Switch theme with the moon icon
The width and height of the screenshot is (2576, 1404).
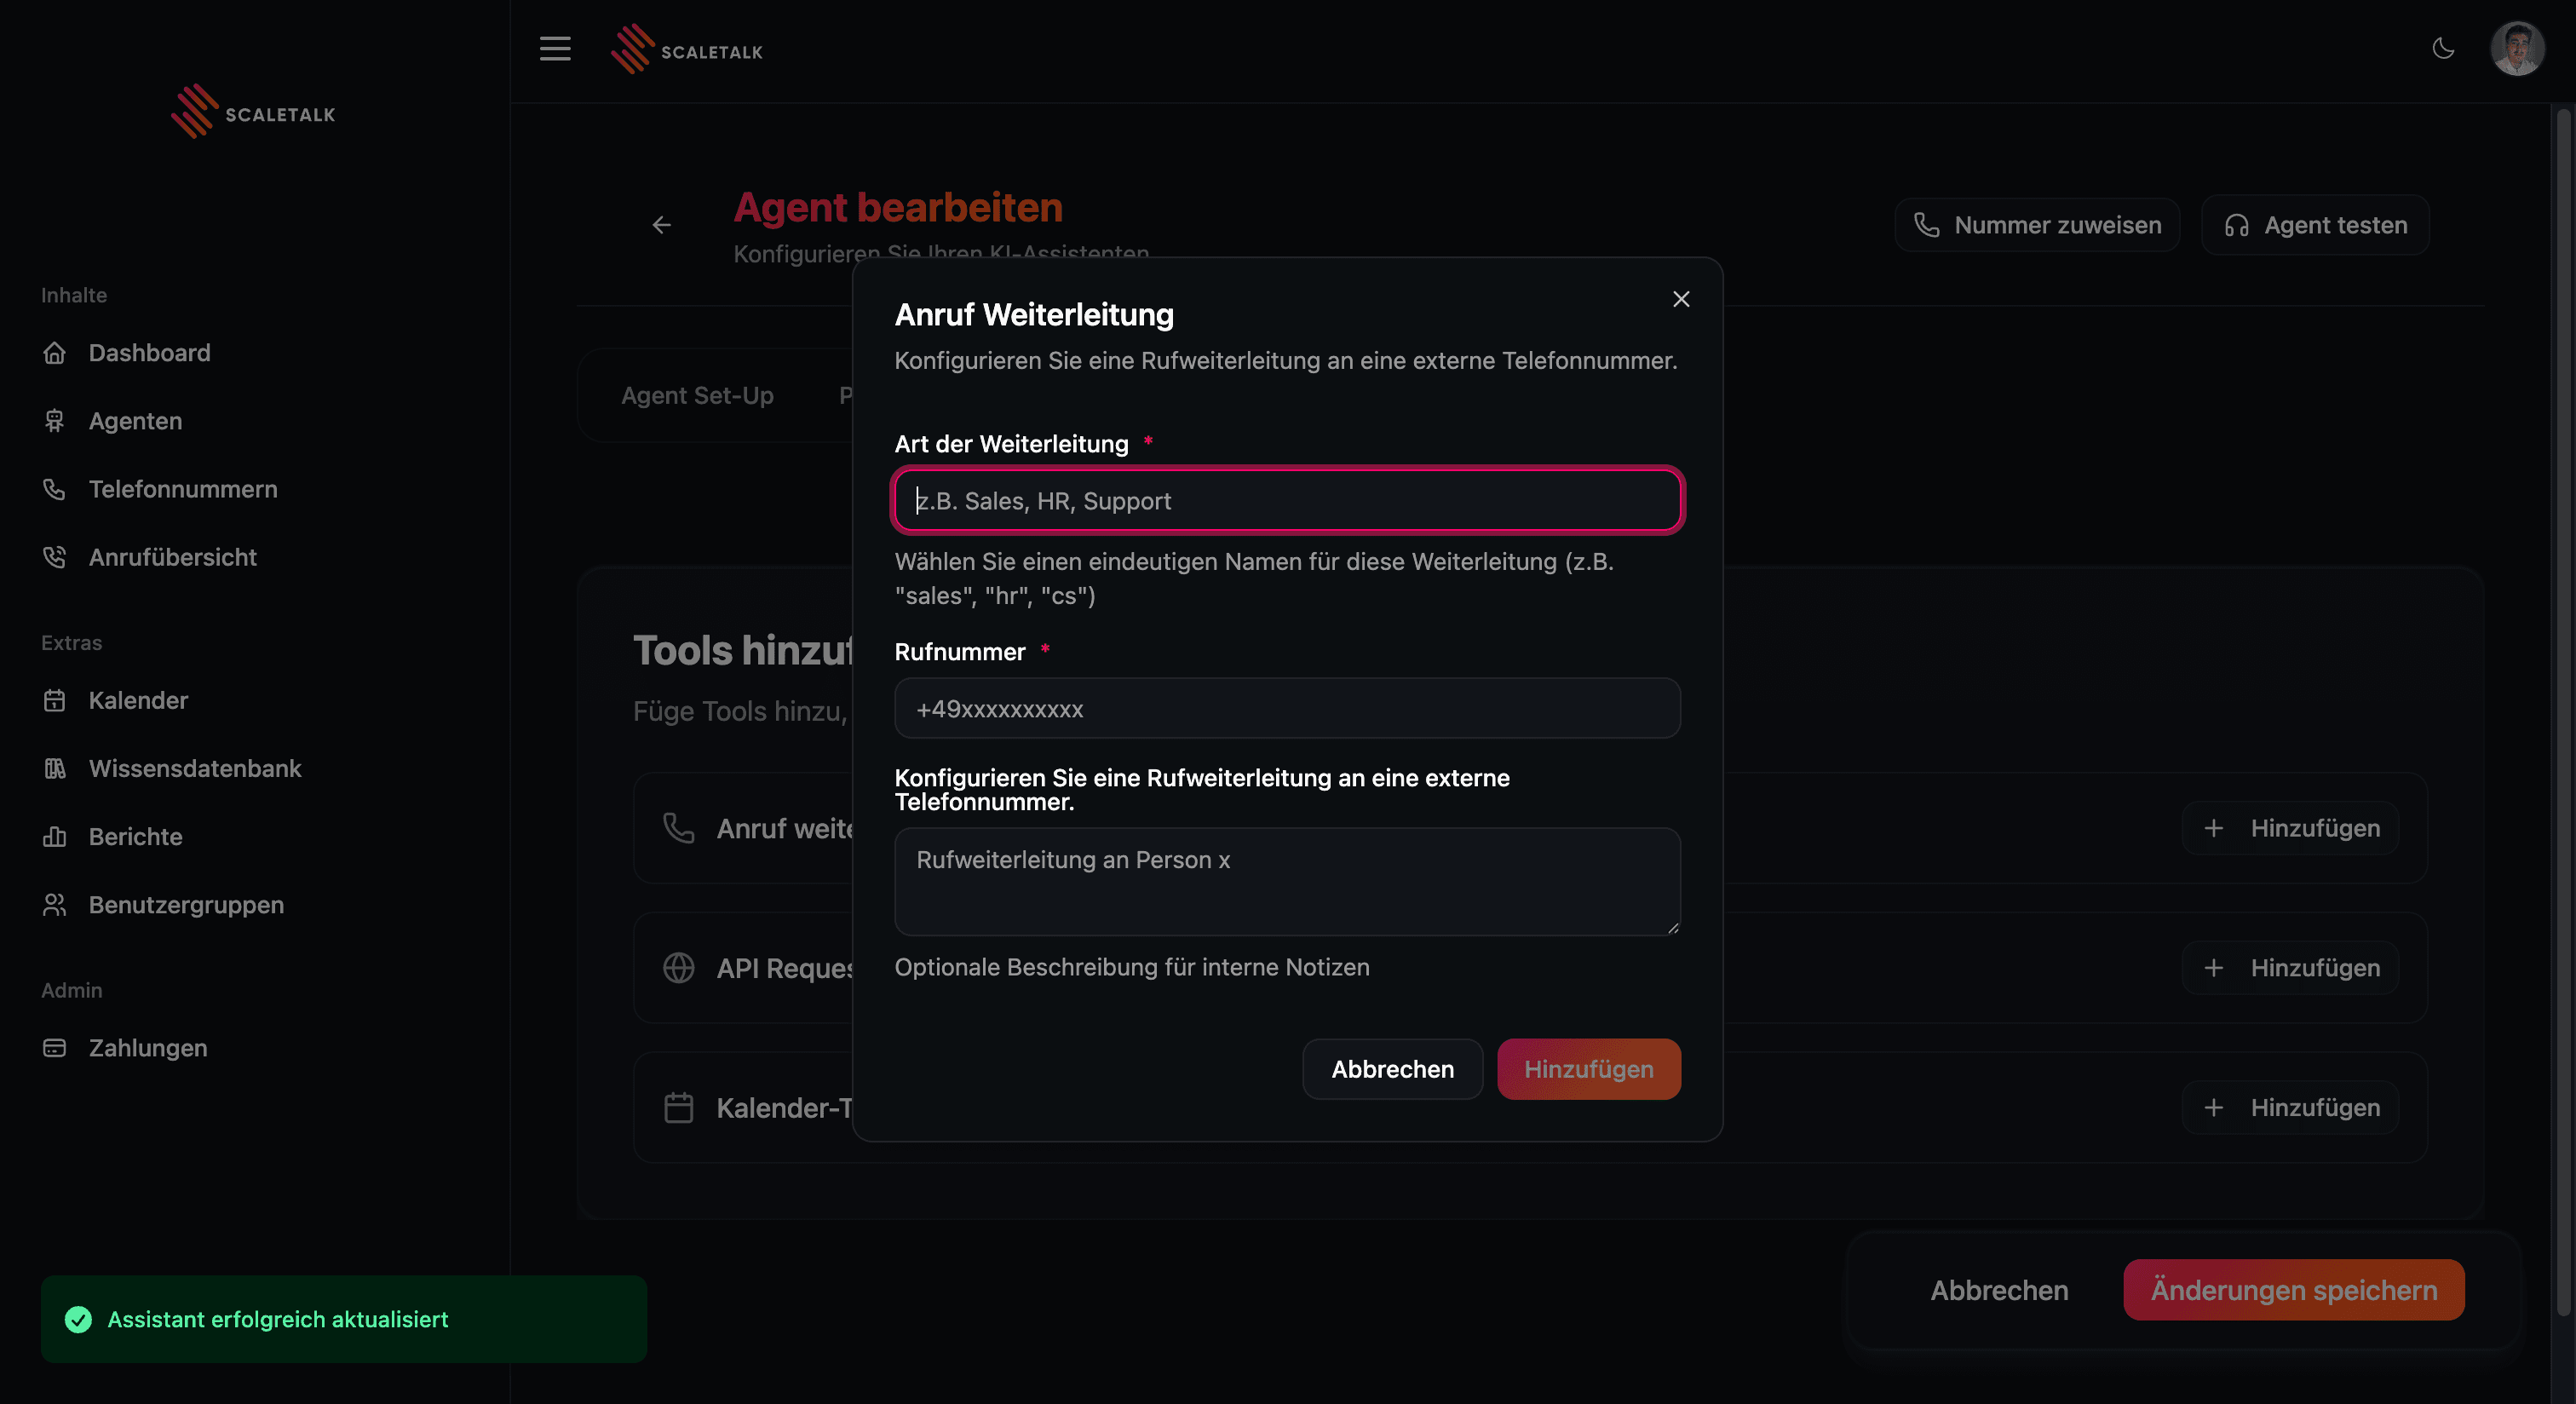tap(2443, 48)
